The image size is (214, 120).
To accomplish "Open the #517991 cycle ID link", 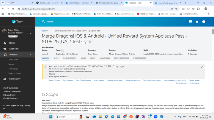I will [x=45, y=31].
